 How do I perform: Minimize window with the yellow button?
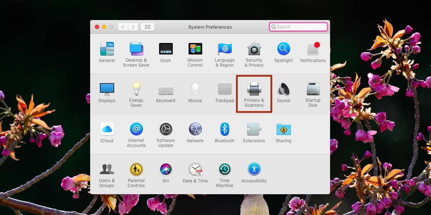[104, 27]
